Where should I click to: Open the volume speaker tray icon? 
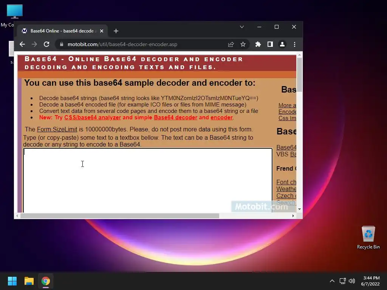pyautogui.click(x=352, y=281)
